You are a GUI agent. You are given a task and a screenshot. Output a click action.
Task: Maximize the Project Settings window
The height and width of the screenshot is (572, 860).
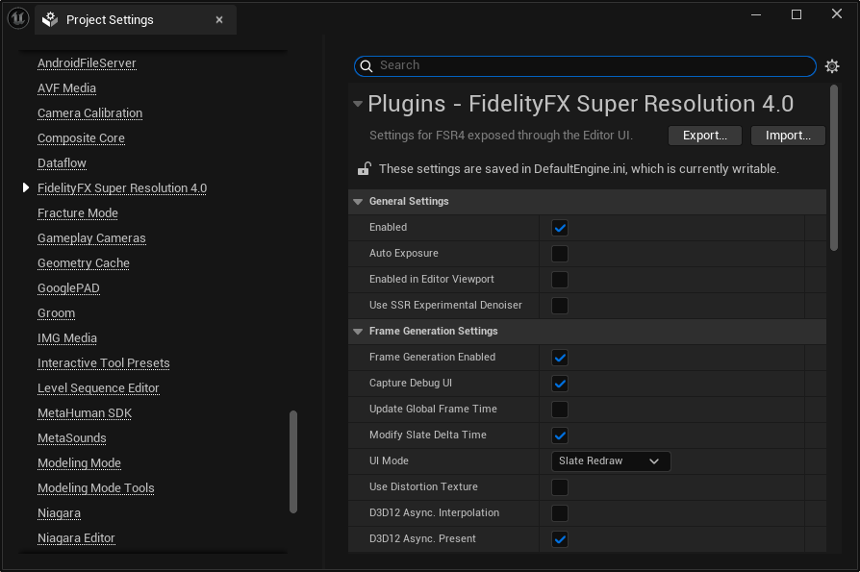click(x=797, y=14)
